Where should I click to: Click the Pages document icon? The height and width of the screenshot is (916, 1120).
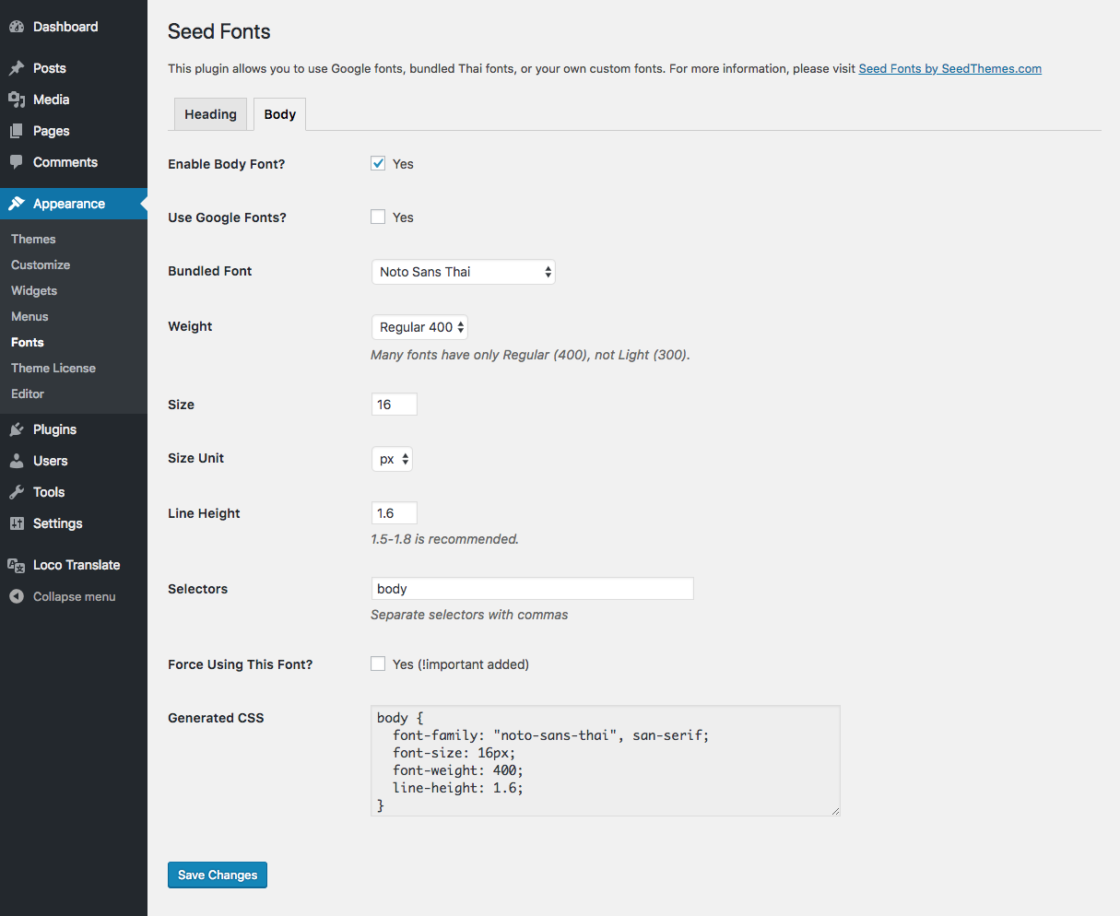tap(17, 131)
